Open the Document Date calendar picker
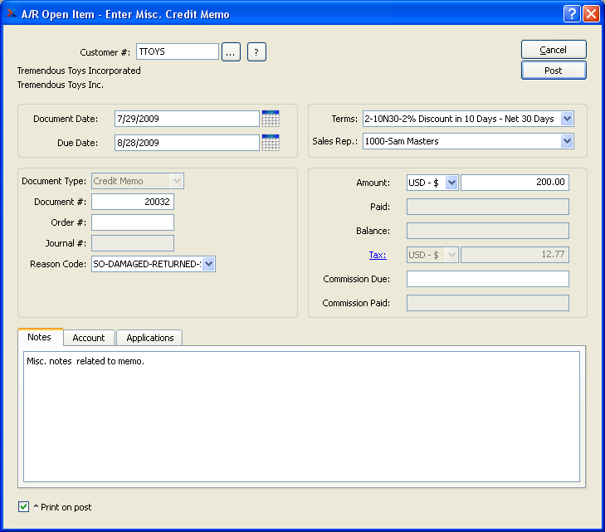This screenshot has height=532, width=605. point(271,119)
